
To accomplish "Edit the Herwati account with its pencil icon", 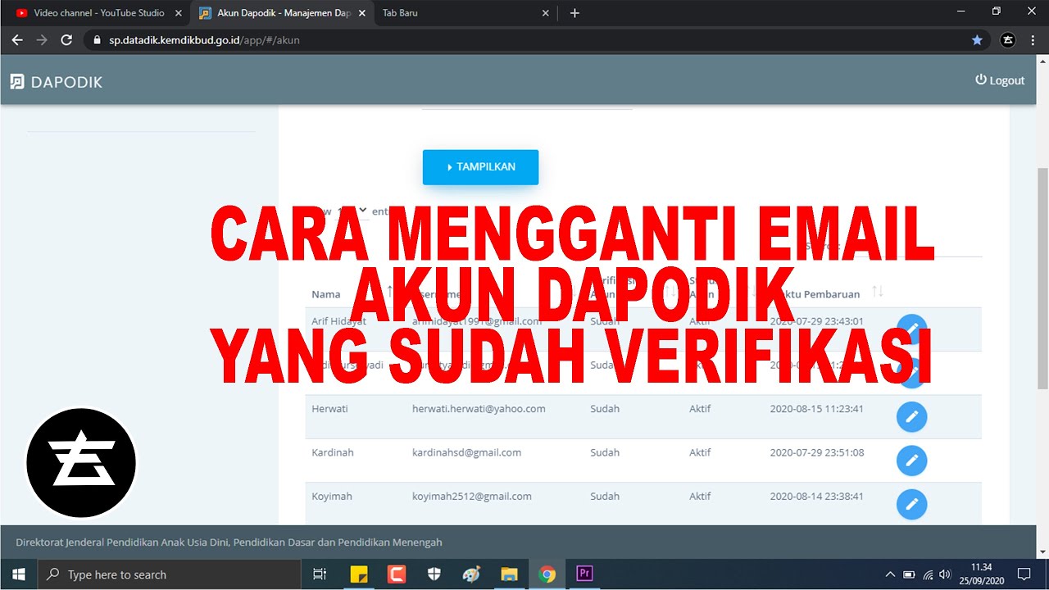I will [912, 416].
